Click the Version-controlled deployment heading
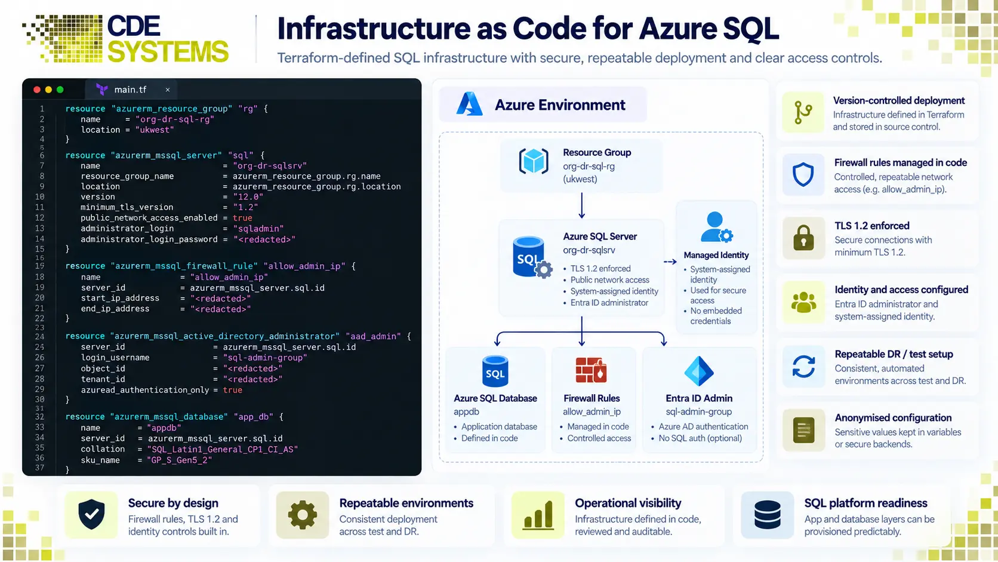998x562 pixels. coord(899,100)
